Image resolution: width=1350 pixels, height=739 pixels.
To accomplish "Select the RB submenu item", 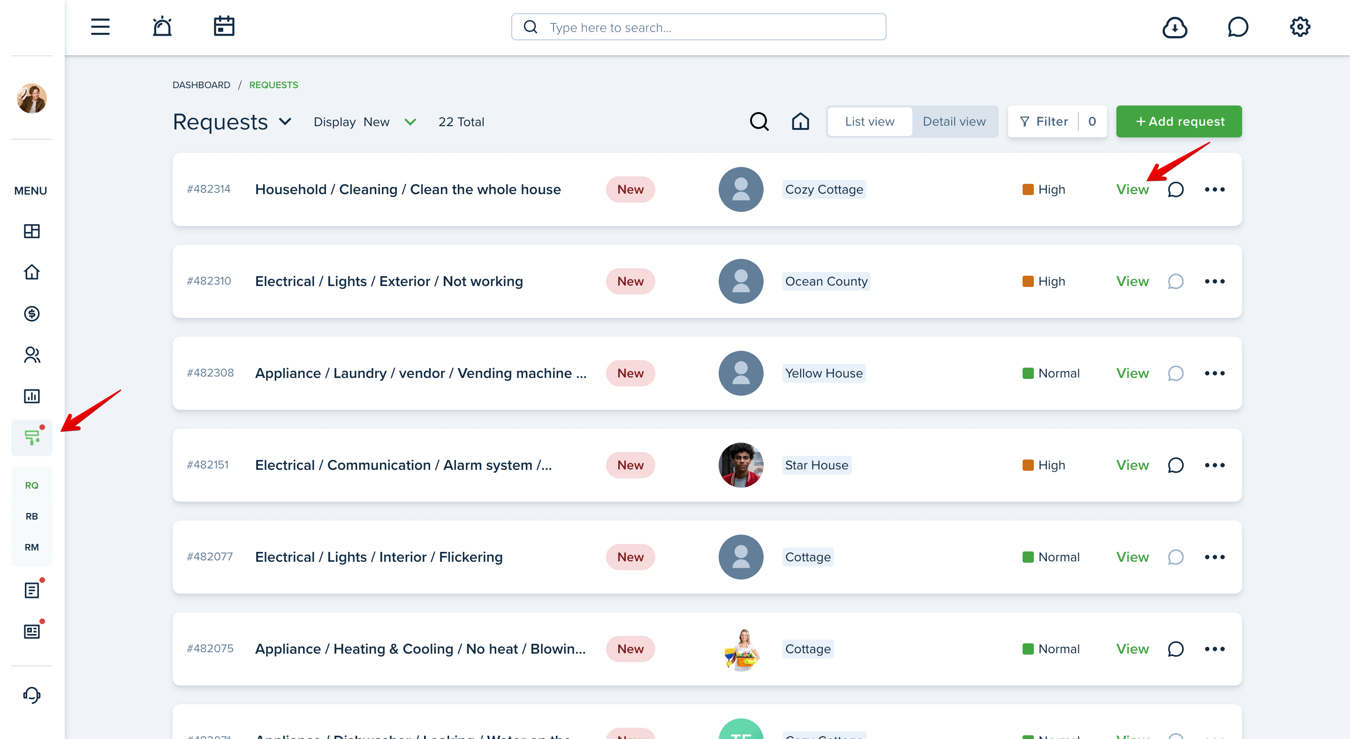I will (x=31, y=516).
